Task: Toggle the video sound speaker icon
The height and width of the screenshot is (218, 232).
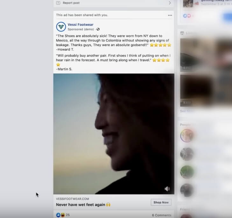Action: [x=167, y=189]
